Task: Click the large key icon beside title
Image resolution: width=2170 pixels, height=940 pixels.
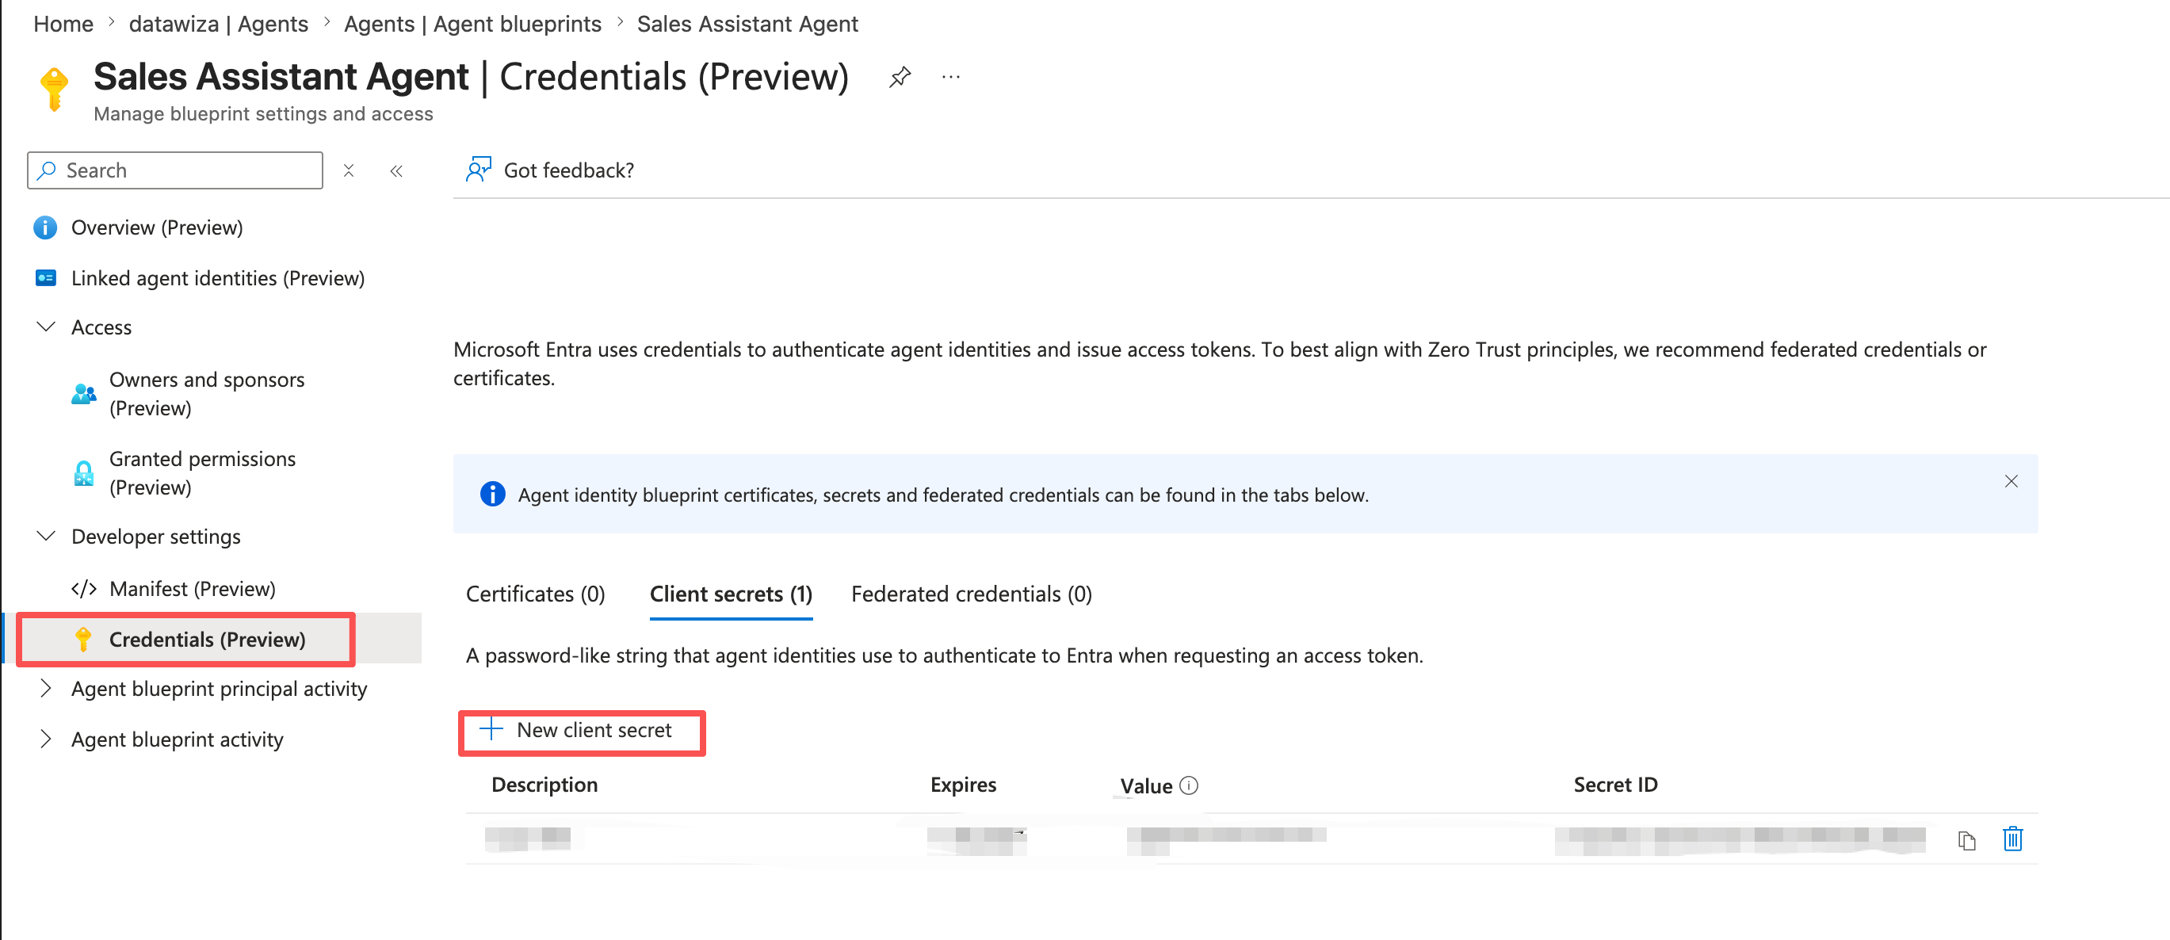Action: pos(55,90)
